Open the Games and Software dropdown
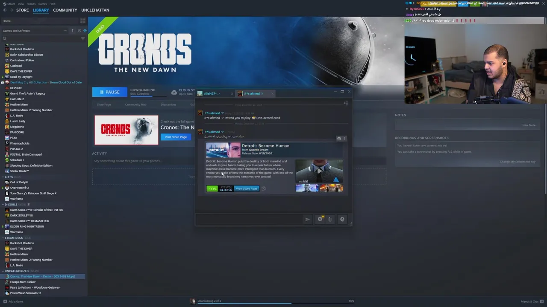The image size is (547, 307). pyautogui.click(x=34, y=31)
